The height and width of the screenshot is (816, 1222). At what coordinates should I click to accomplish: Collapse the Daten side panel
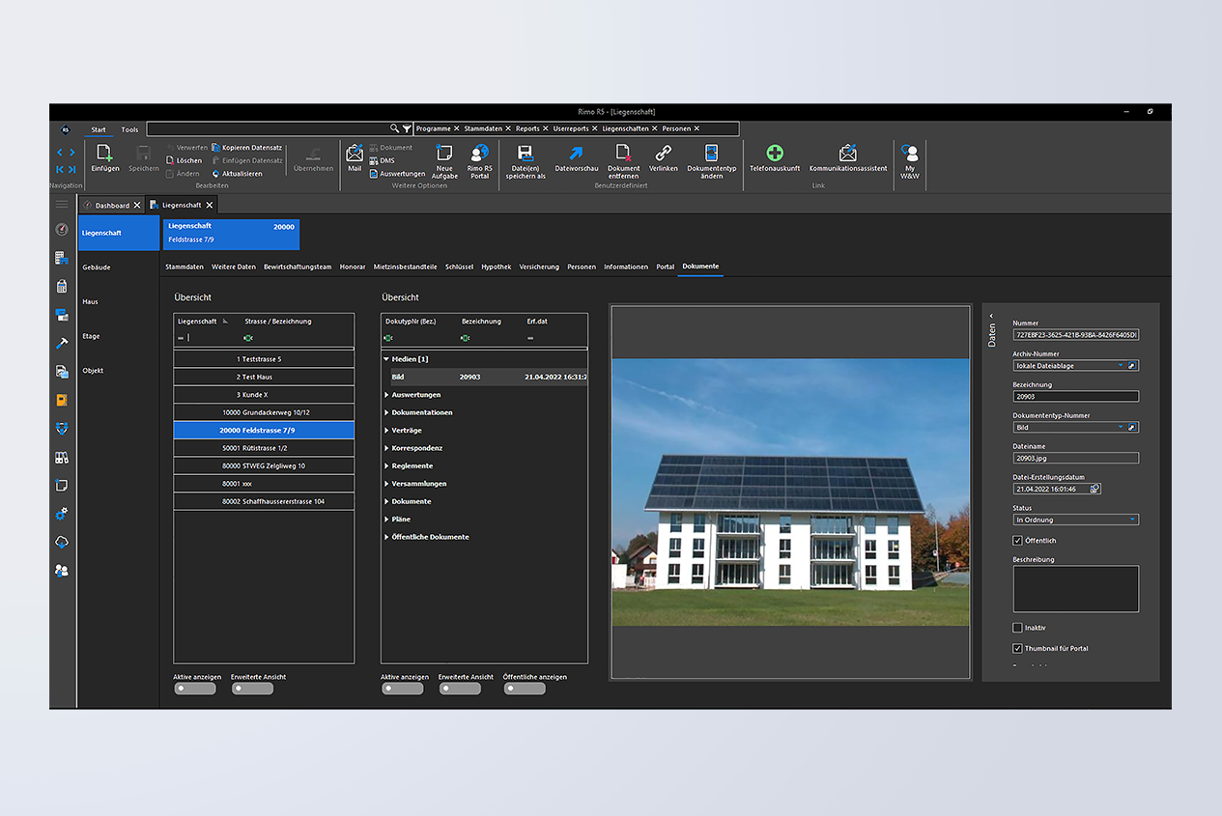coord(991,316)
